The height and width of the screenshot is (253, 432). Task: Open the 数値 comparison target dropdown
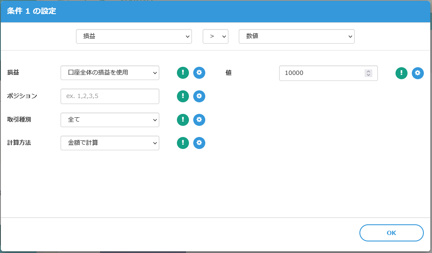[x=296, y=36]
